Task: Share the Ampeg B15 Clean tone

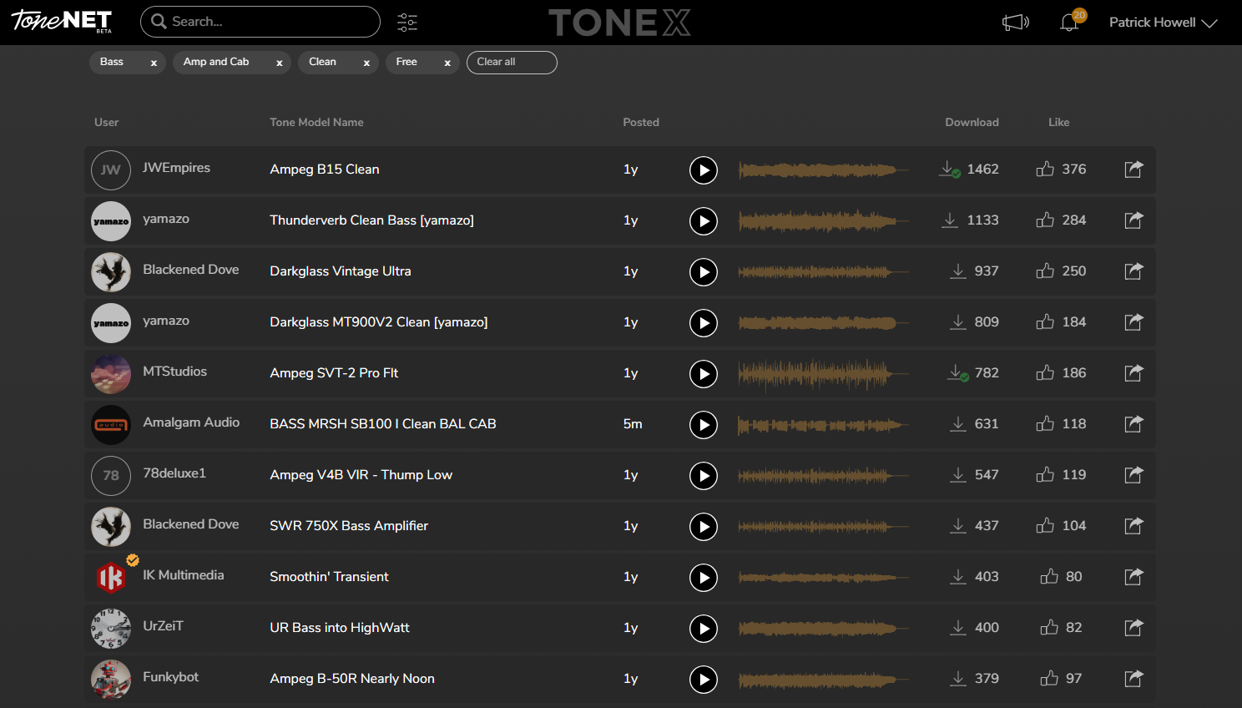Action: pyautogui.click(x=1133, y=169)
